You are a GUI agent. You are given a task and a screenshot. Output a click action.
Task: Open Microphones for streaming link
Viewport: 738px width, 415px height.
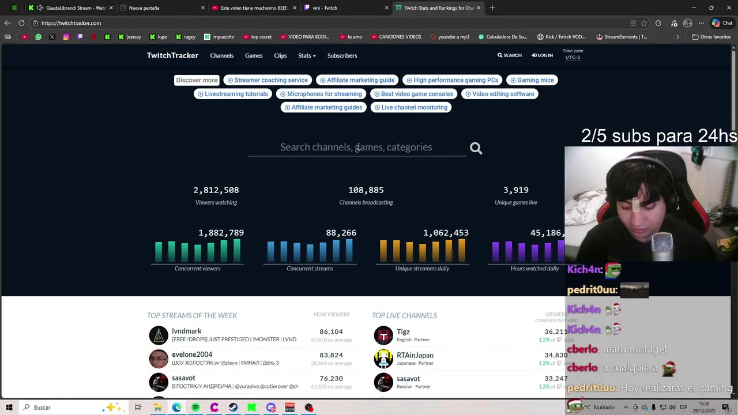click(321, 94)
